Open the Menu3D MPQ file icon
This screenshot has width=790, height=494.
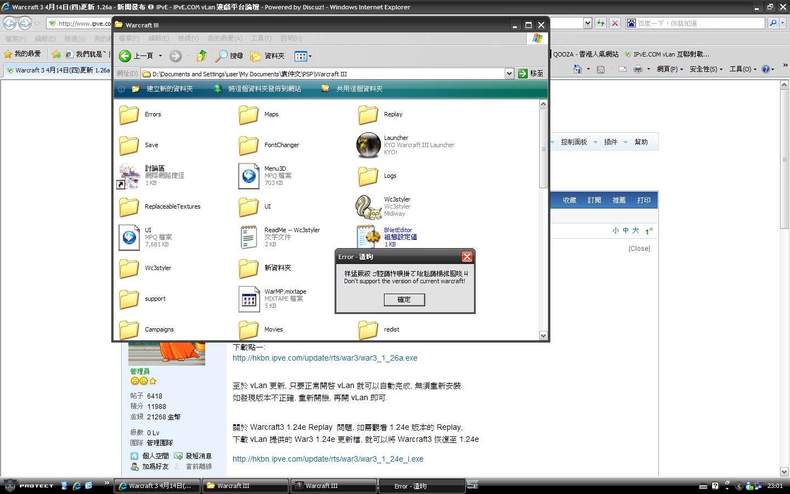click(x=249, y=176)
